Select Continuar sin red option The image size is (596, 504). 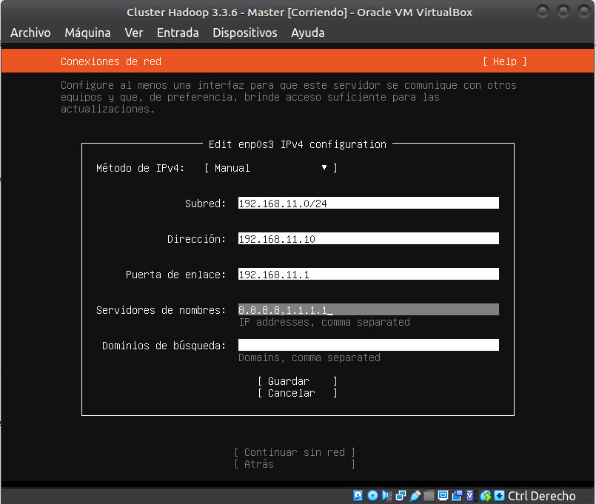tap(294, 452)
